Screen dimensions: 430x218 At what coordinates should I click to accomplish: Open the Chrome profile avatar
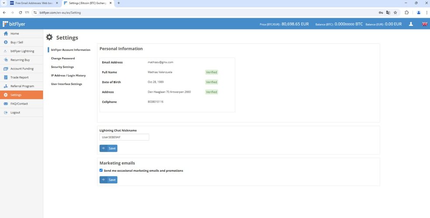tap(419, 13)
